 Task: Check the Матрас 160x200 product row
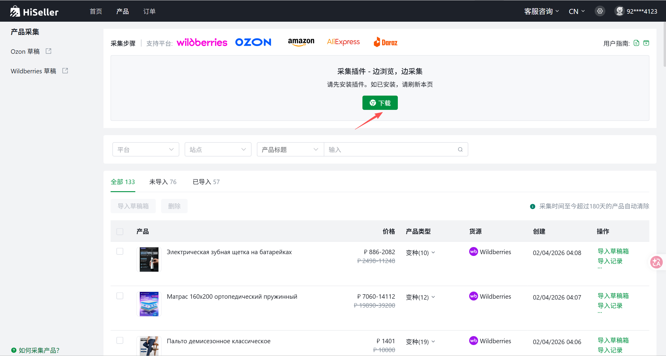[120, 296]
